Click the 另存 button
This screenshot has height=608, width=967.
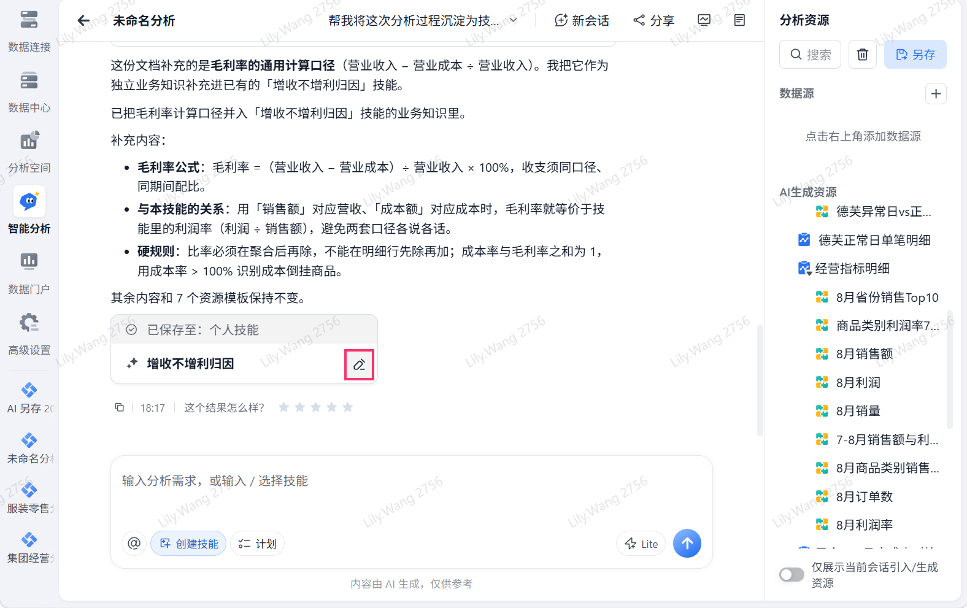(915, 55)
